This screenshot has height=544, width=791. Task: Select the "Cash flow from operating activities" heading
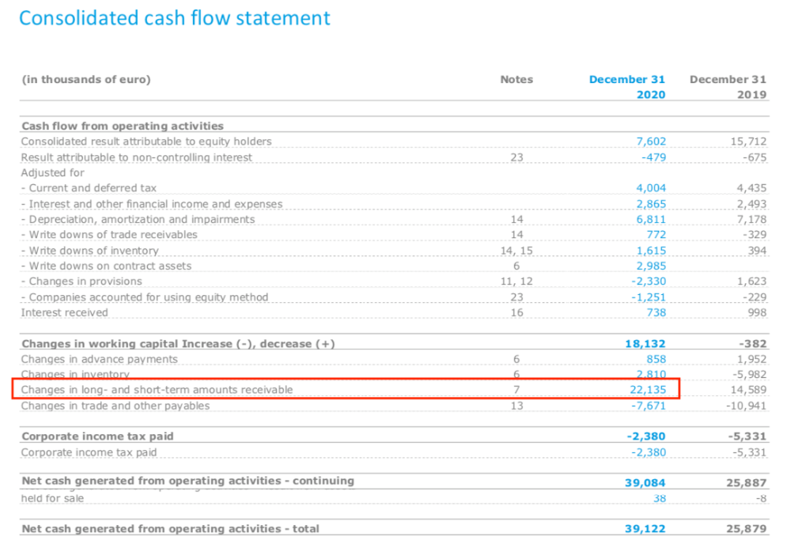click(123, 126)
